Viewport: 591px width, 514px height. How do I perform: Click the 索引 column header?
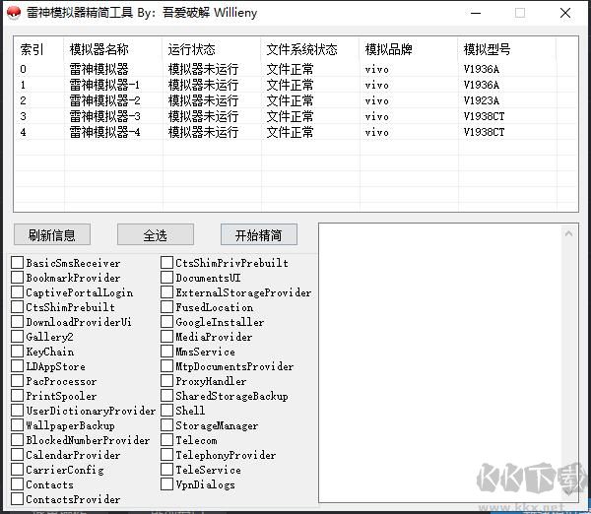(38, 49)
